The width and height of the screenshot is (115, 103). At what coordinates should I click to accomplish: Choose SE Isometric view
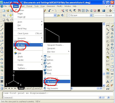[x=57, y=82]
